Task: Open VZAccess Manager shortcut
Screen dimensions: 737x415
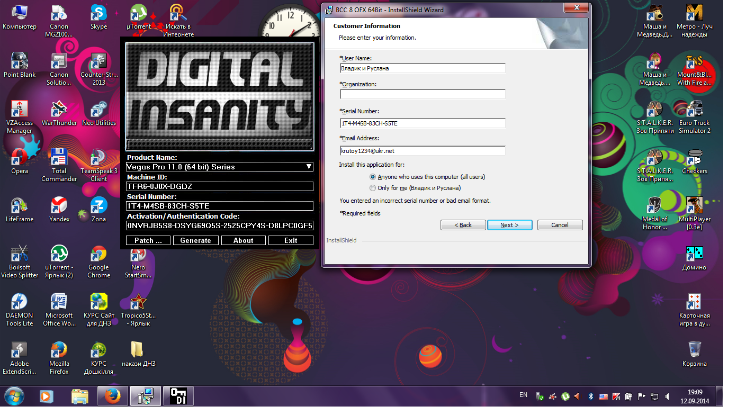Action: [20, 118]
